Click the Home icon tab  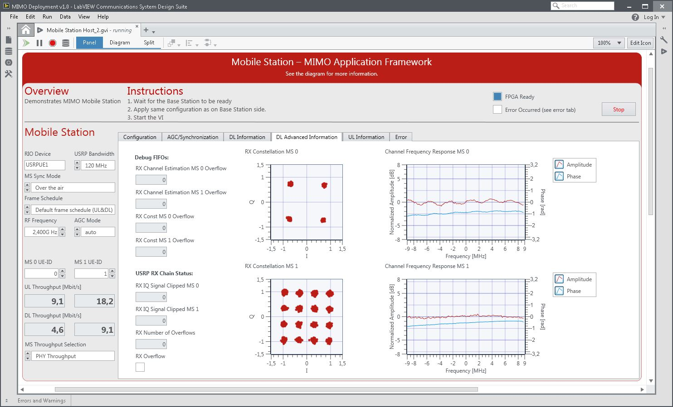coord(26,30)
